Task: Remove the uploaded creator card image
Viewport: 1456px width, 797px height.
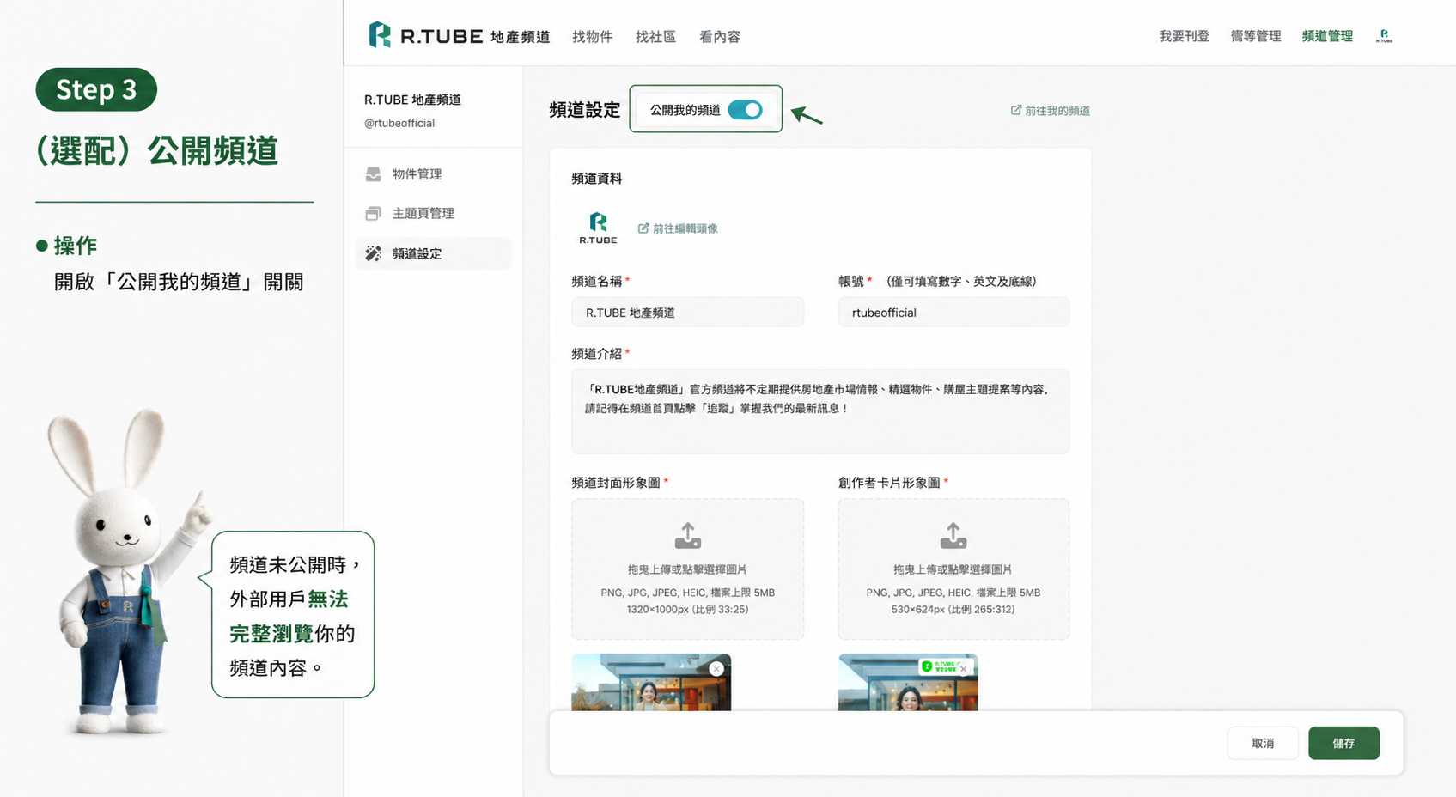Action: (x=964, y=669)
